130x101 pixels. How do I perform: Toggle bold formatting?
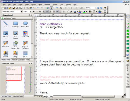coord(34,12)
